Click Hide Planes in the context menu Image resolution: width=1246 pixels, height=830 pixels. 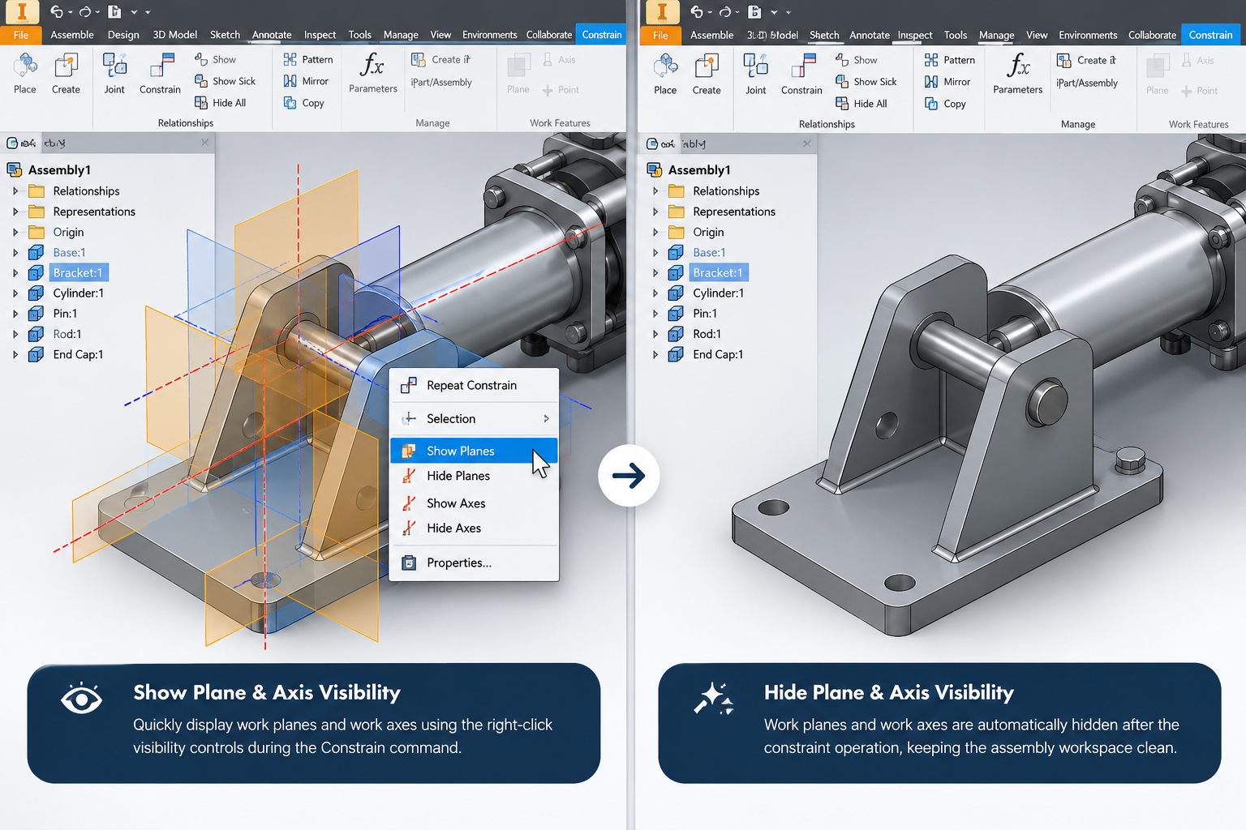(x=474, y=476)
